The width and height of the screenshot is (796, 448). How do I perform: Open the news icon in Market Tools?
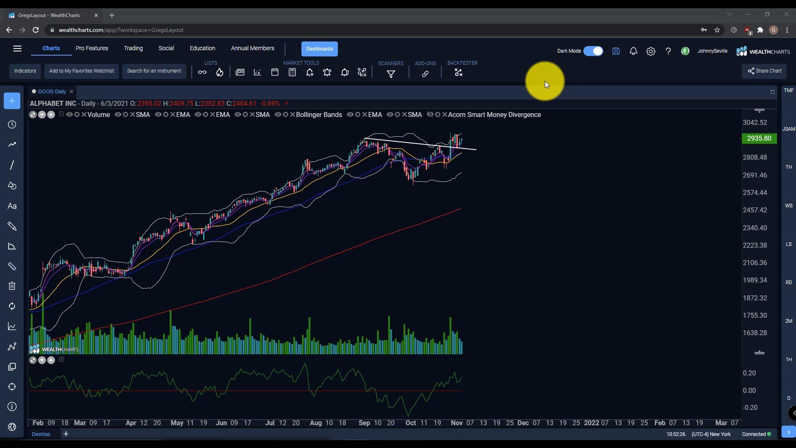[240, 72]
